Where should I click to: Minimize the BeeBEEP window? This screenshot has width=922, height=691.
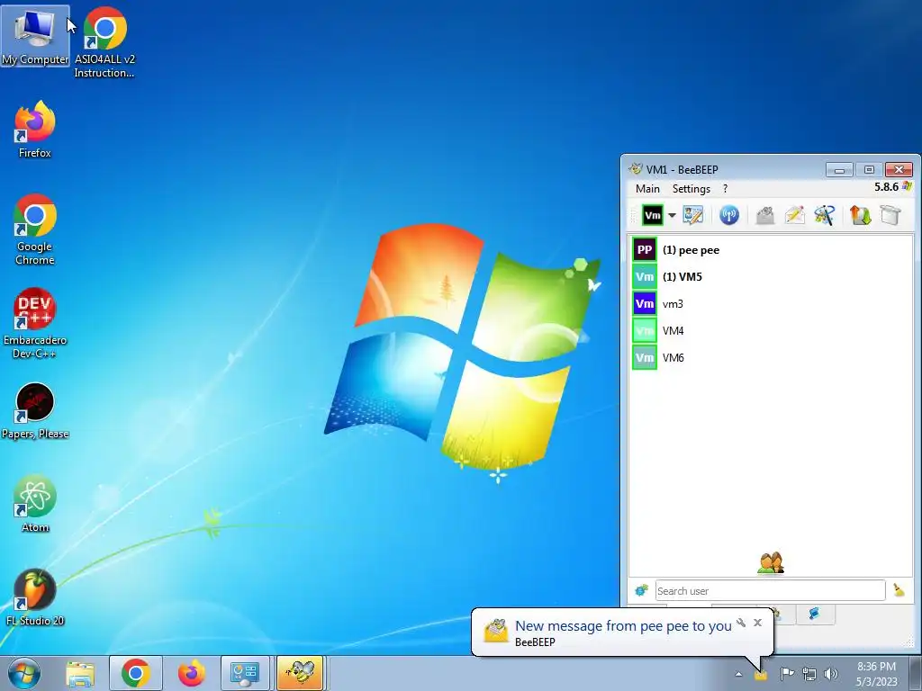pos(839,170)
